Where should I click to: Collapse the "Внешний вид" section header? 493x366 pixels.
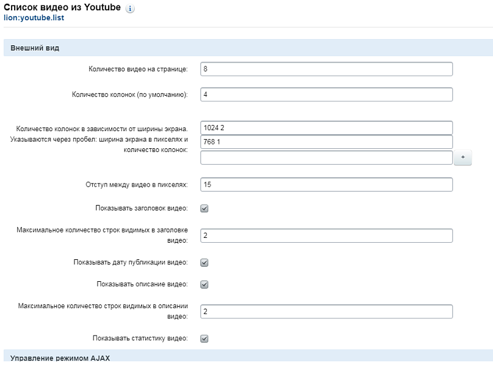tap(35, 48)
